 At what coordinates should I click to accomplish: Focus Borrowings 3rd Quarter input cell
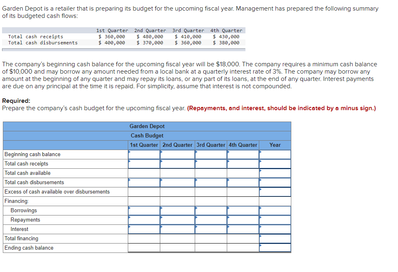coord(211,211)
